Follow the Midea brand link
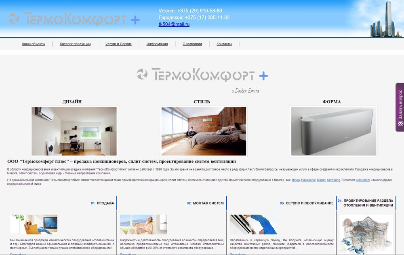This screenshot has height=255, width=404. coord(296,180)
